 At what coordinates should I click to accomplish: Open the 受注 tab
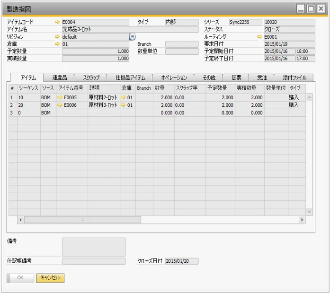tap(261, 78)
